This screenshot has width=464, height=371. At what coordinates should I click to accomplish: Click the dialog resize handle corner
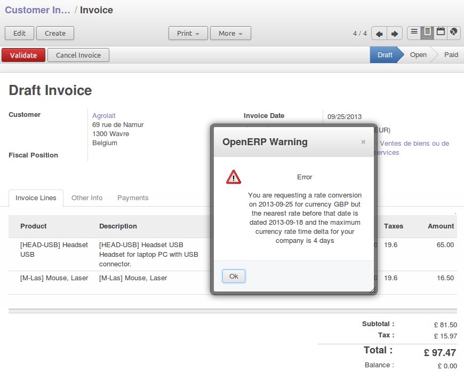(x=372, y=290)
